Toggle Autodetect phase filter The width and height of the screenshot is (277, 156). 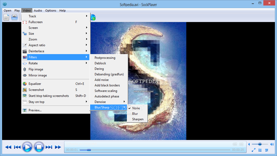coord(109,96)
